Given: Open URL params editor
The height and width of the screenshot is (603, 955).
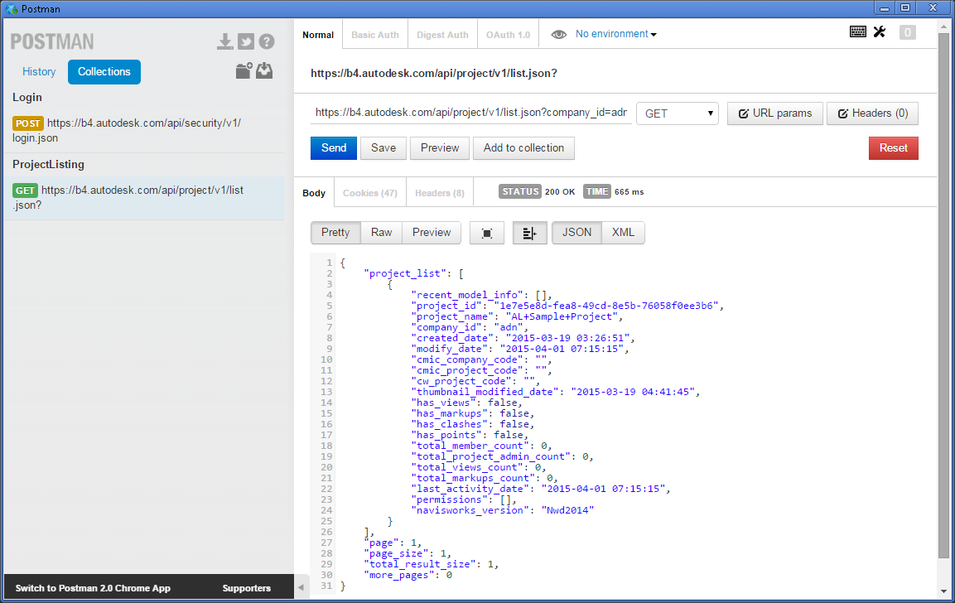Looking at the screenshot, I should pos(774,113).
